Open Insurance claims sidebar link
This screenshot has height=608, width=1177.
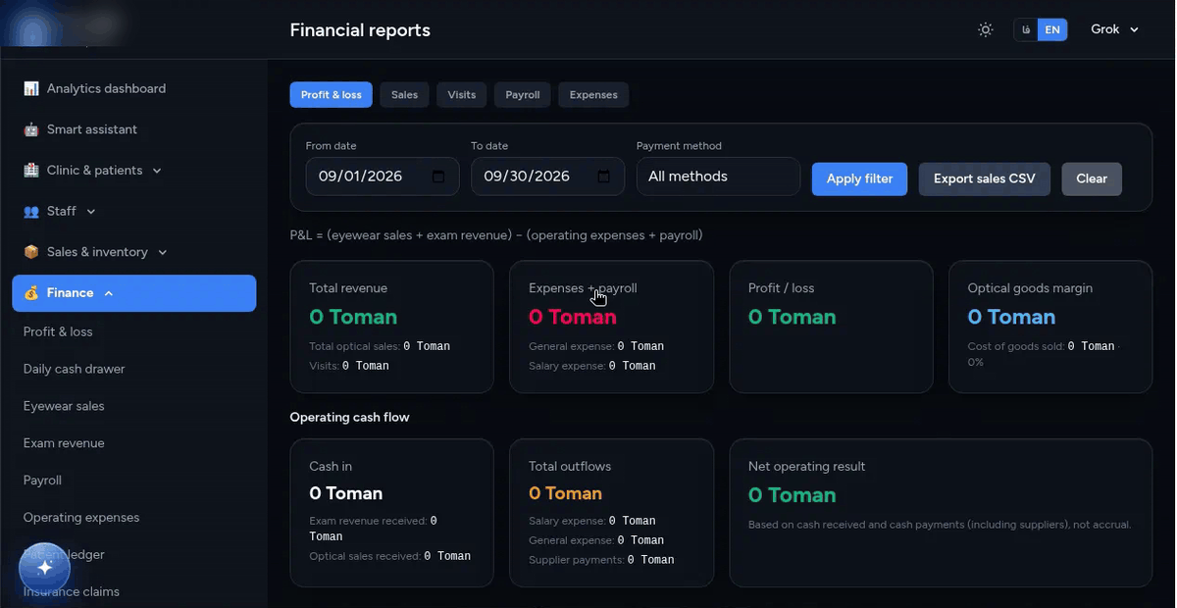[x=72, y=591]
